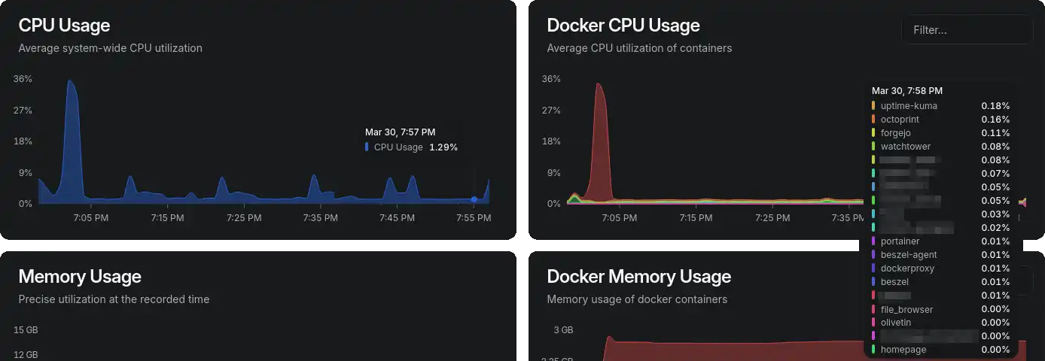Select the beszel-agent entry in tooltip
This screenshot has width=1045, height=361.
tap(941, 255)
